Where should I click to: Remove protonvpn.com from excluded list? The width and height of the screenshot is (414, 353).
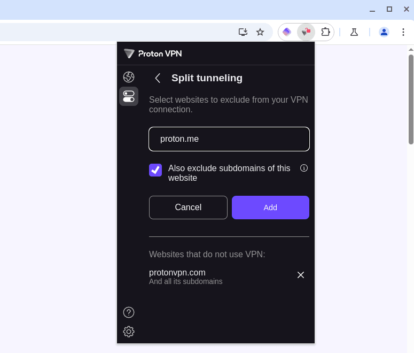pos(301,275)
